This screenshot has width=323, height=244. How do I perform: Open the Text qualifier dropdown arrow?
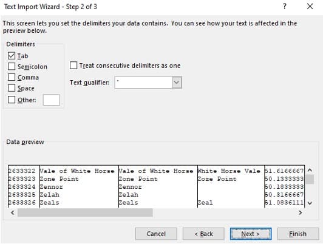177,83
